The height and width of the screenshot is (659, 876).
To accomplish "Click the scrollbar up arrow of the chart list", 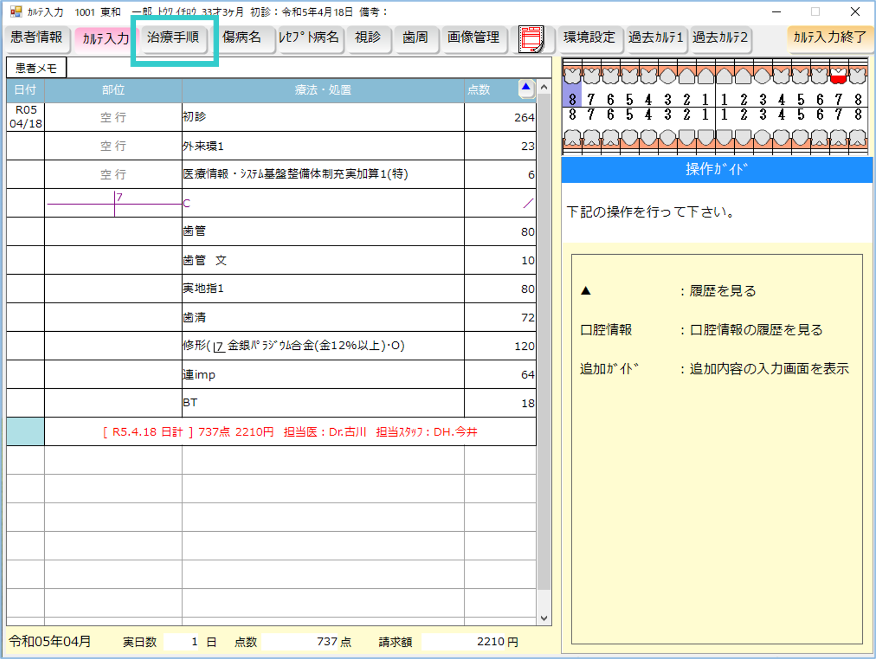I will pyautogui.click(x=544, y=87).
